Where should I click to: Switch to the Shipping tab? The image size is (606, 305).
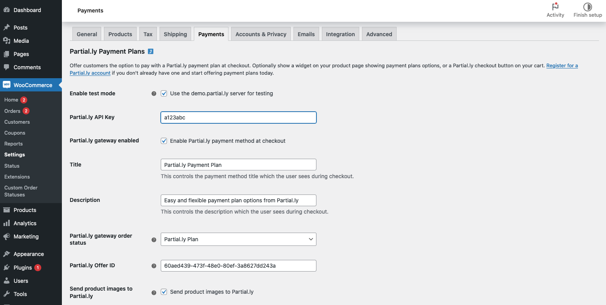coord(175,34)
